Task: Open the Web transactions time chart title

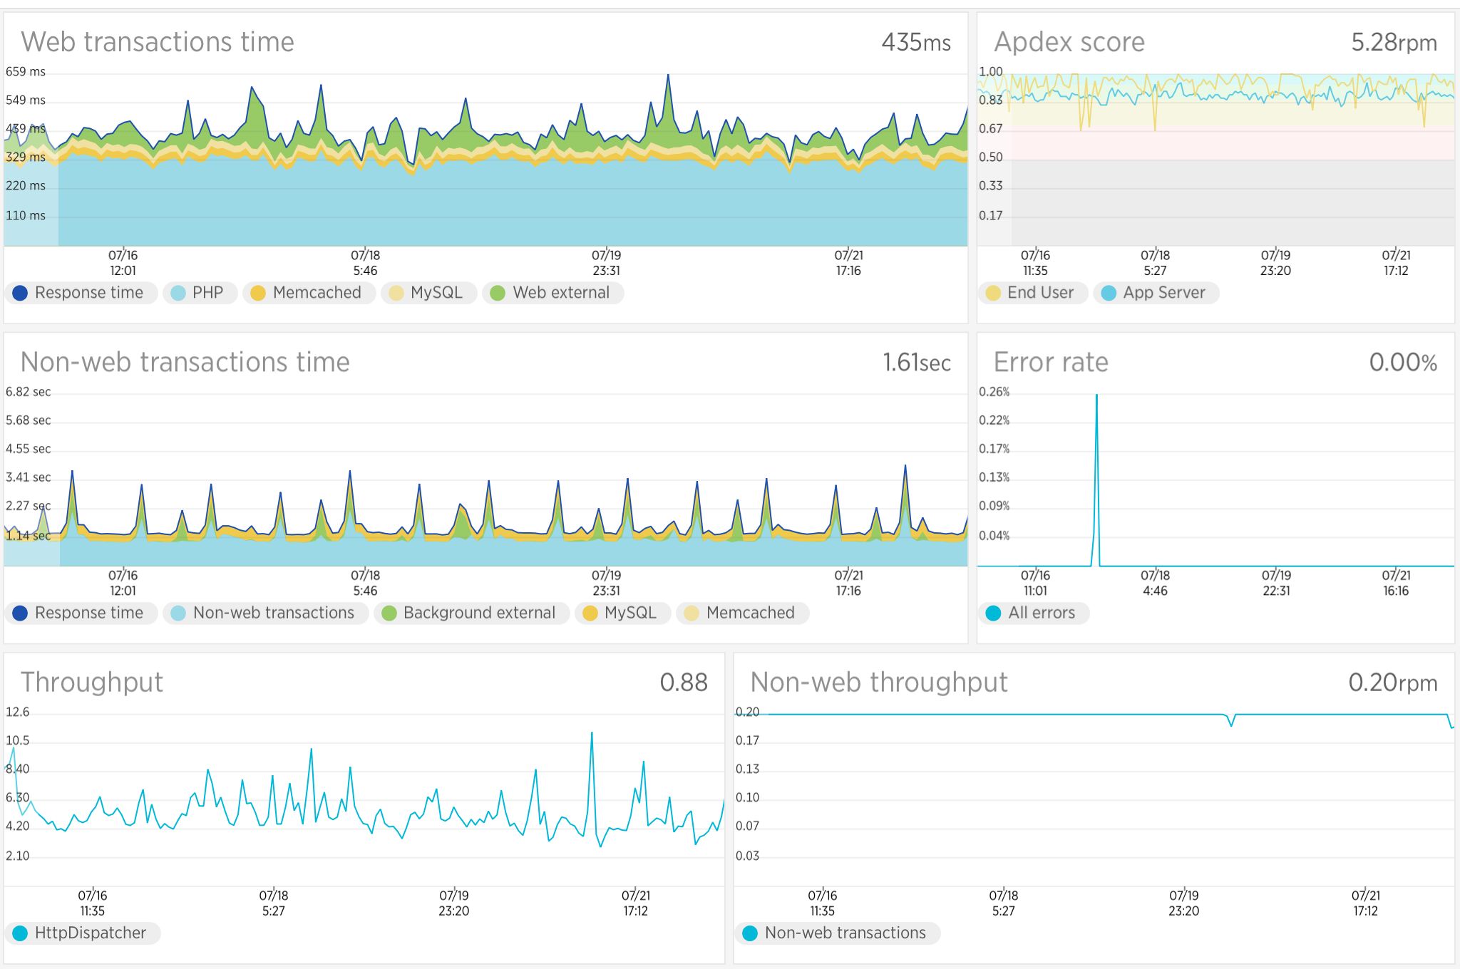Action: pyautogui.click(x=158, y=42)
